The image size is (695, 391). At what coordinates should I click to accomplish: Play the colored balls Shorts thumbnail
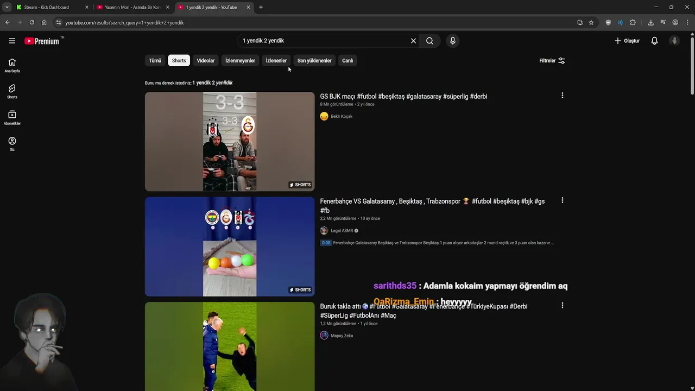click(x=230, y=247)
